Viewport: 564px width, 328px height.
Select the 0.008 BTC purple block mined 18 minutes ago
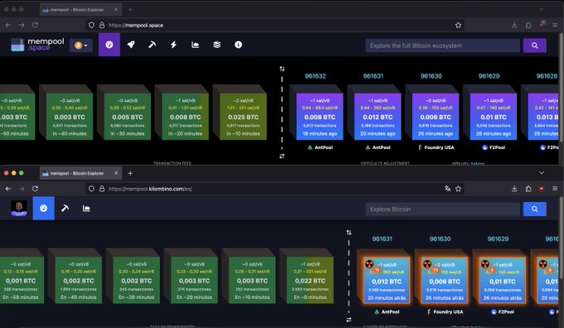(x=320, y=117)
